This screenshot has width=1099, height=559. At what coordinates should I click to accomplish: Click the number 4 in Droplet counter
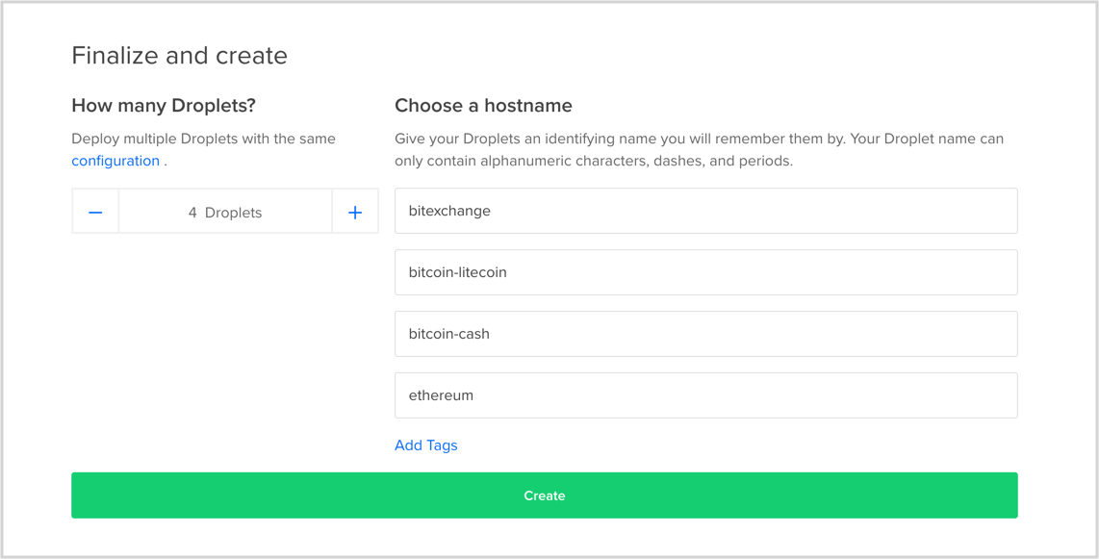(192, 213)
